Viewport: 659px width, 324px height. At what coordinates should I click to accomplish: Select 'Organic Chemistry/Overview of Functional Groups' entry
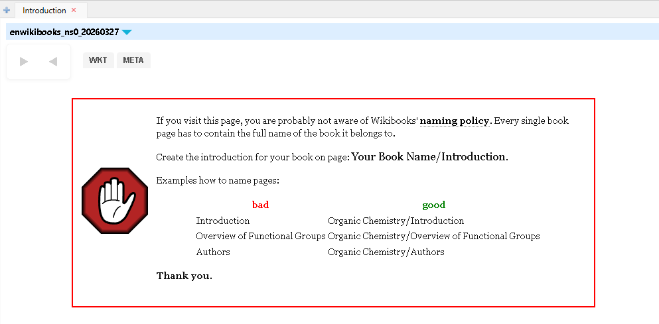(433, 236)
